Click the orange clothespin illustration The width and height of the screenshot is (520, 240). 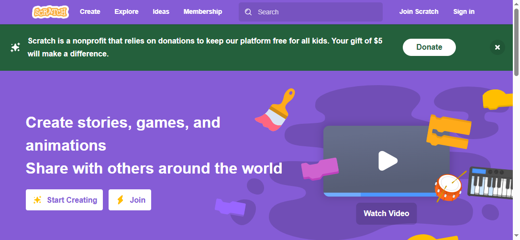tap(448, 131)
